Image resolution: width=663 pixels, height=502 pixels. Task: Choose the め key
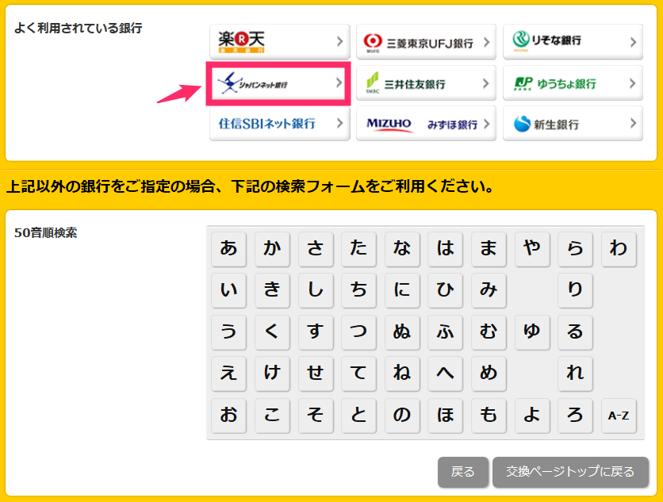pos(489,374)
